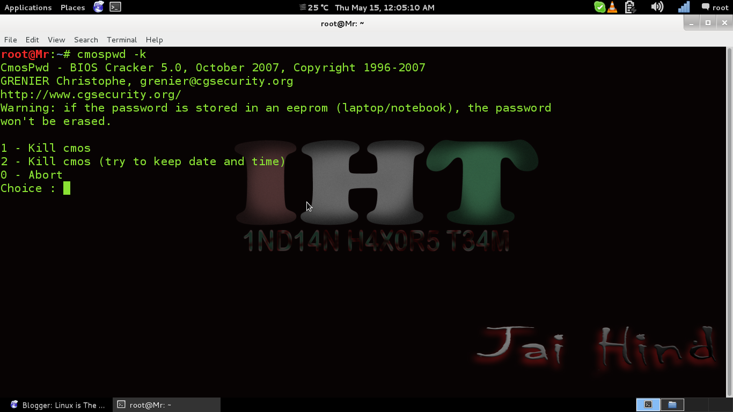Click the terminal input cursor after Choice prompt
This screenshot has width=733, height=412.
(67, 188)
